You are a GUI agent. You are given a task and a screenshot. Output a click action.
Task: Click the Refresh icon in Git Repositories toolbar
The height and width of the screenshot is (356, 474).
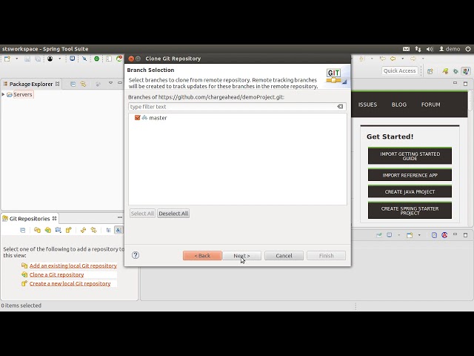[83, 230]
